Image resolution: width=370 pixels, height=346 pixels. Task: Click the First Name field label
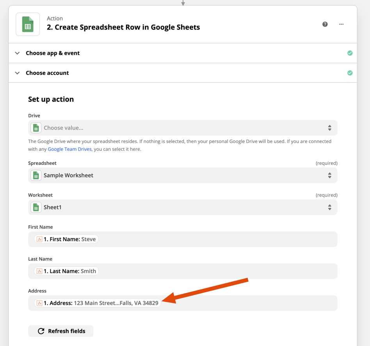tap(40, 227)
